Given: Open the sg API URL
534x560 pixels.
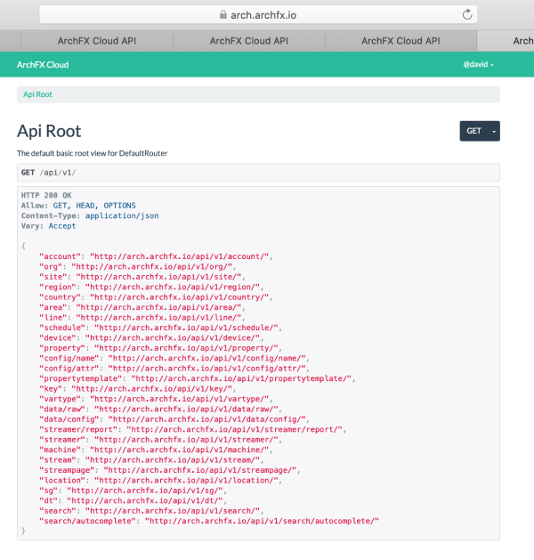Looking at the screenshot, I should tap(144, 491).
